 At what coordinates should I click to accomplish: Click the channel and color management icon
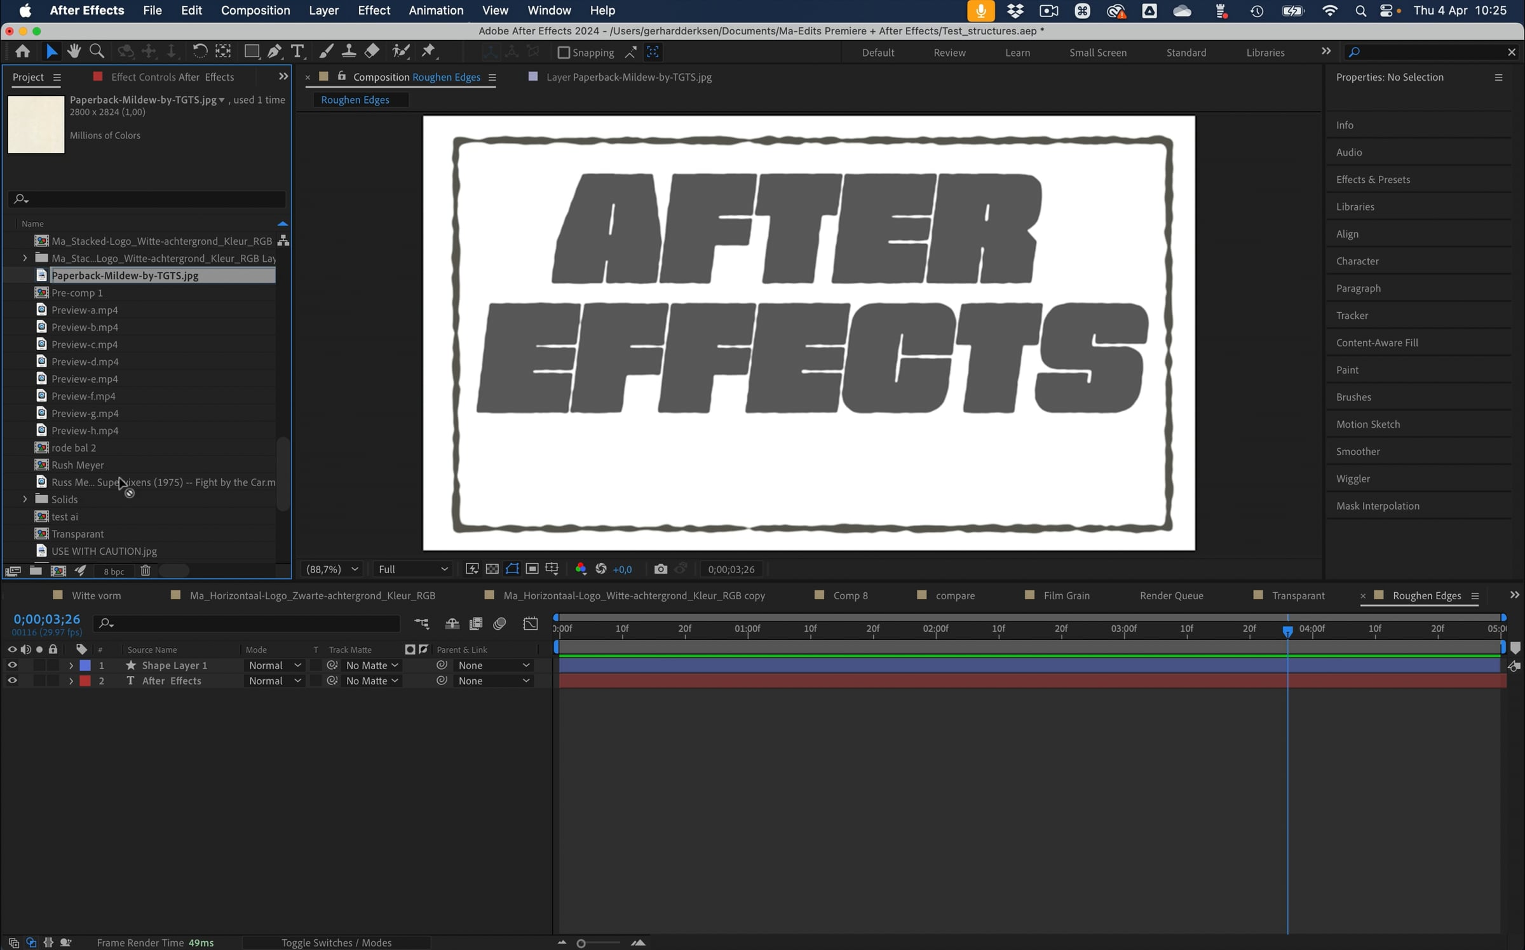point(581,569)
